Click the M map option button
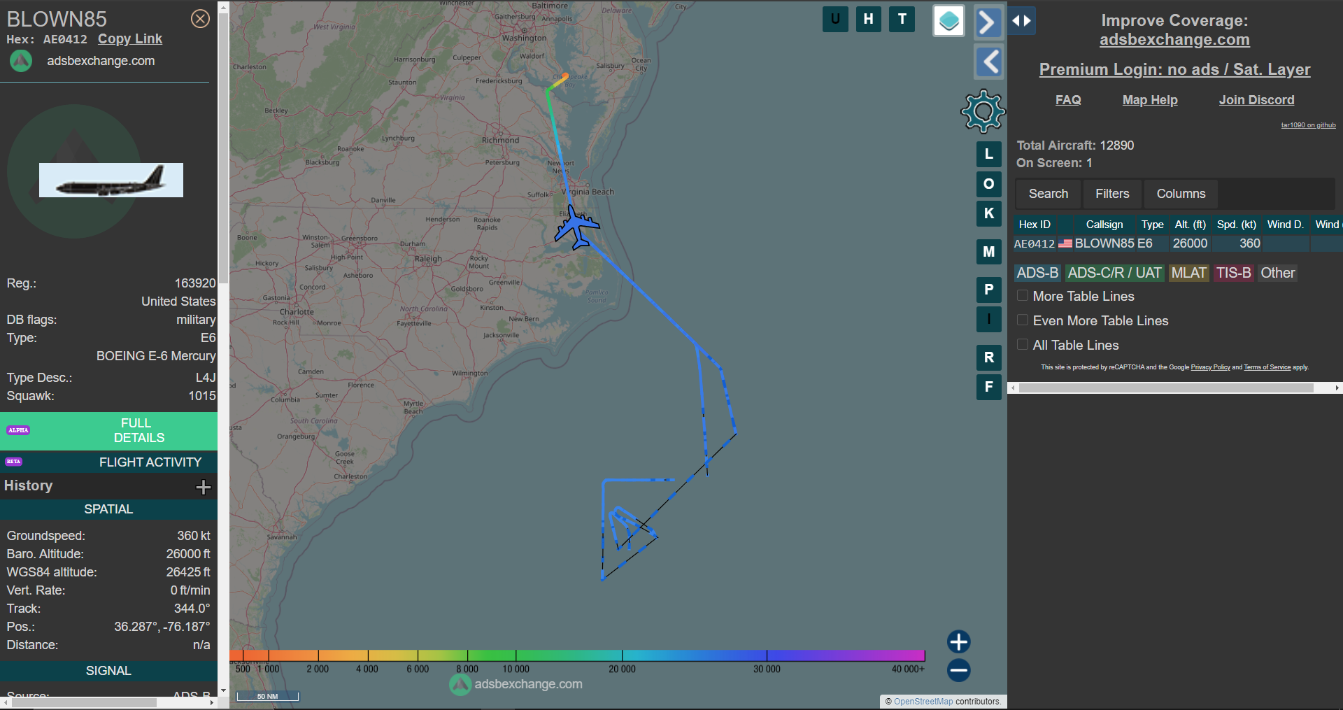Viewport: 1343px width, 710px height. [x=988, y=252]
